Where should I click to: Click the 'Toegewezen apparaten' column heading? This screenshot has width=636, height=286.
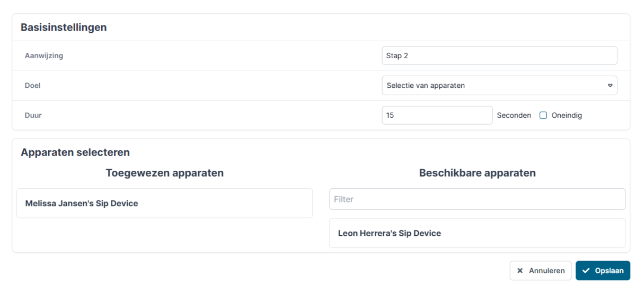coord(164,173)
